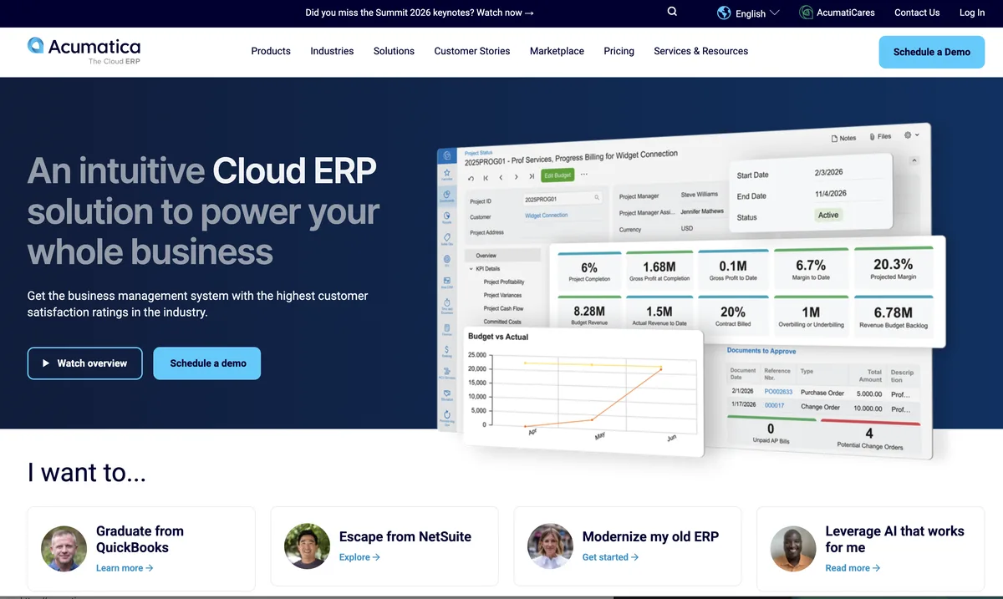Jump to the last record with the toolbar arrow
This screenshot has height=599, width=1003.
(x=532, y=176)
